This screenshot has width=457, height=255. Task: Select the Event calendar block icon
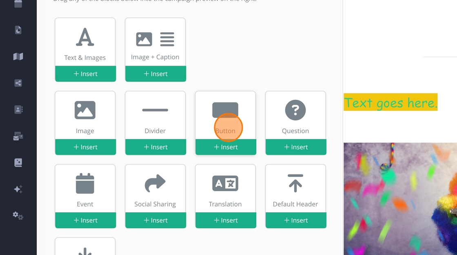[x=85, y=183]
